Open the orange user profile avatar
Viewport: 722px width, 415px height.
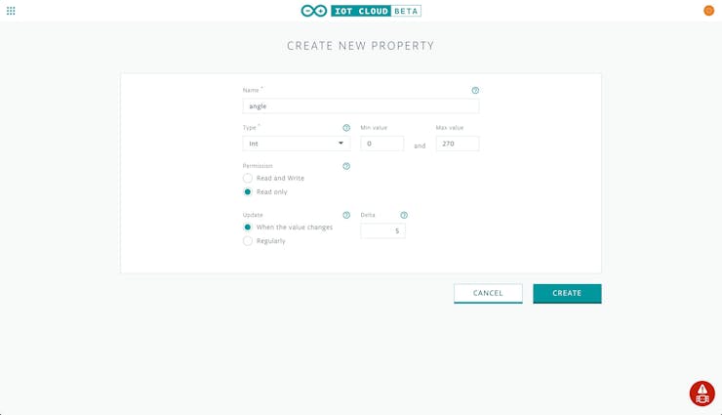(x=708, y=10)
